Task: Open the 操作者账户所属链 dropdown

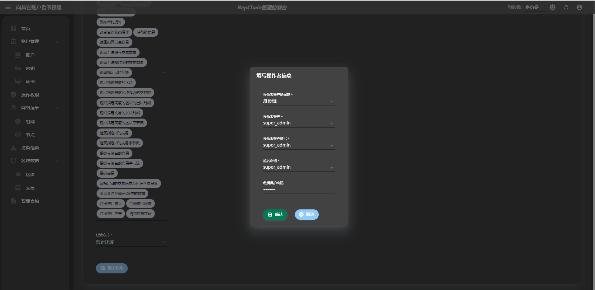Action: 299,101
